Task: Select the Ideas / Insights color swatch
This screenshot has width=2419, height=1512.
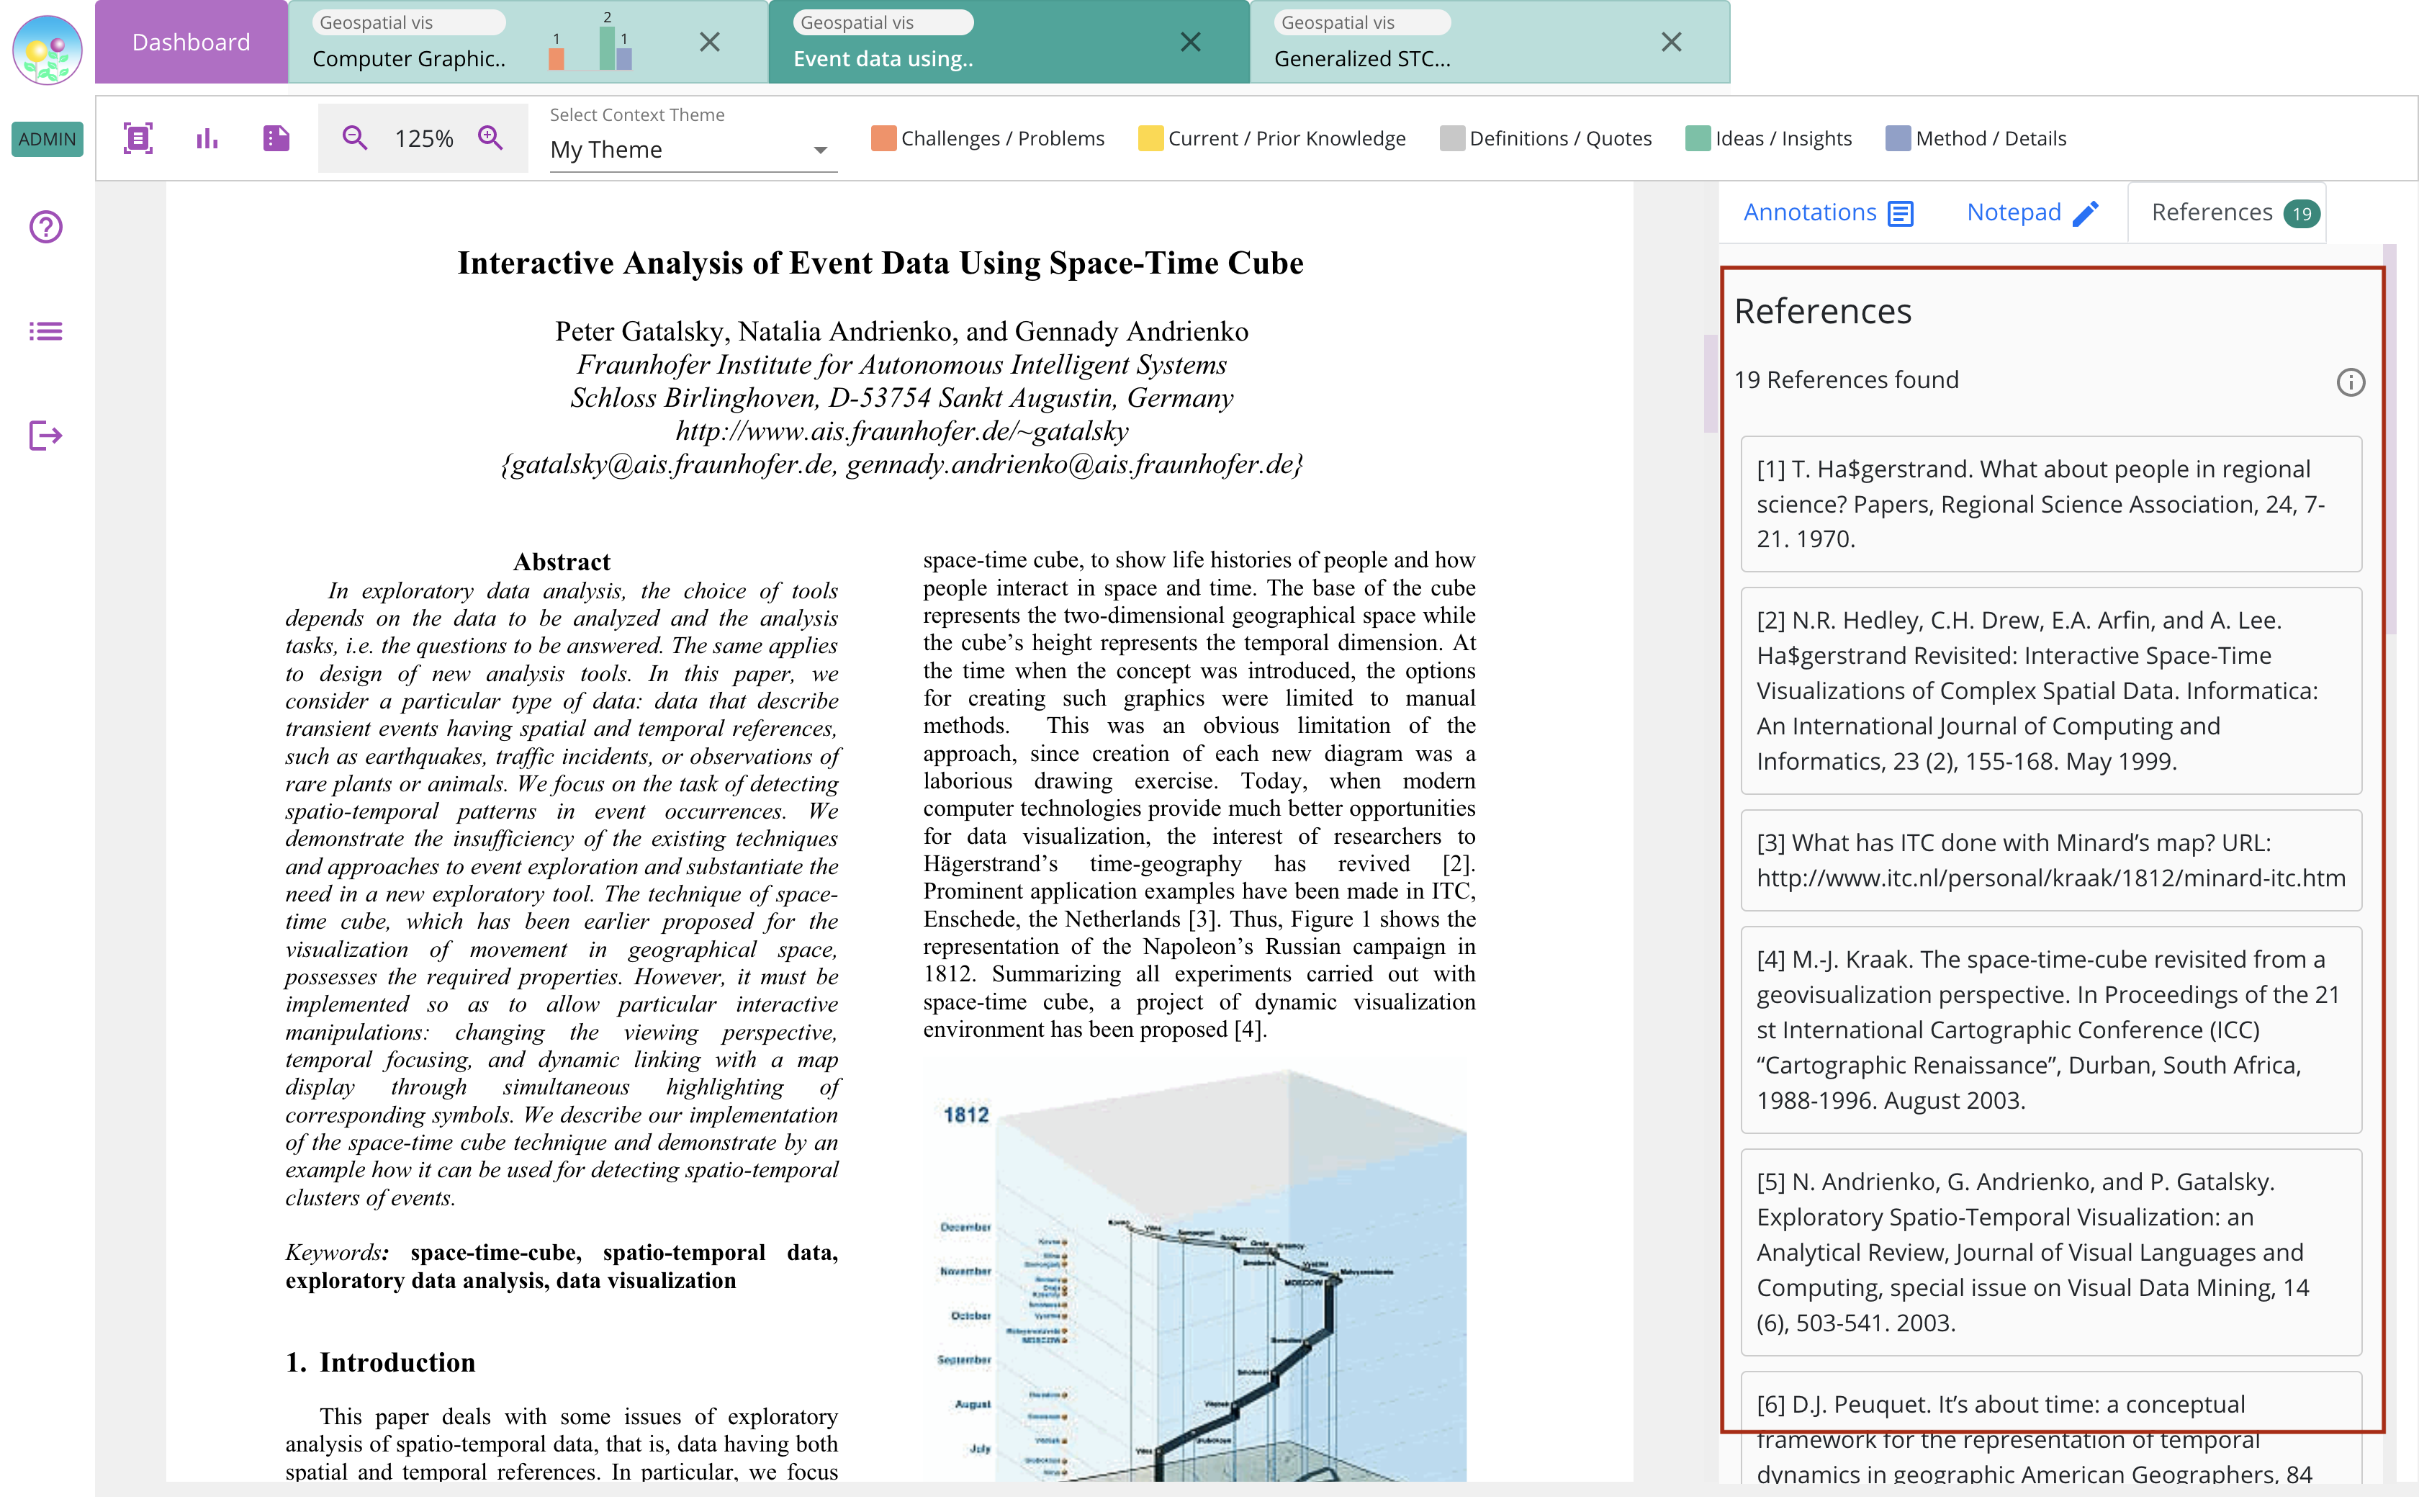Action: [1698, 138]
